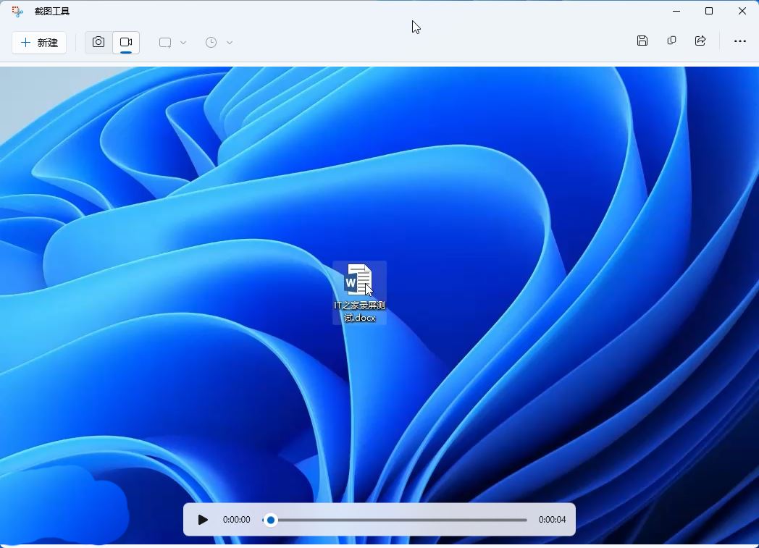This screenshot has height=548, width=759.
Task: Expand the delay timer dropdown arrow
Action: tap(230, 43)
